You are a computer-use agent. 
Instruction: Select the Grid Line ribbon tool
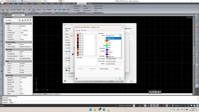click(x=7, y=8)
